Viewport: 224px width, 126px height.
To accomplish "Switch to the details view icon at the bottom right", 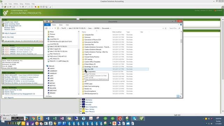I will [x=178, y=96].
